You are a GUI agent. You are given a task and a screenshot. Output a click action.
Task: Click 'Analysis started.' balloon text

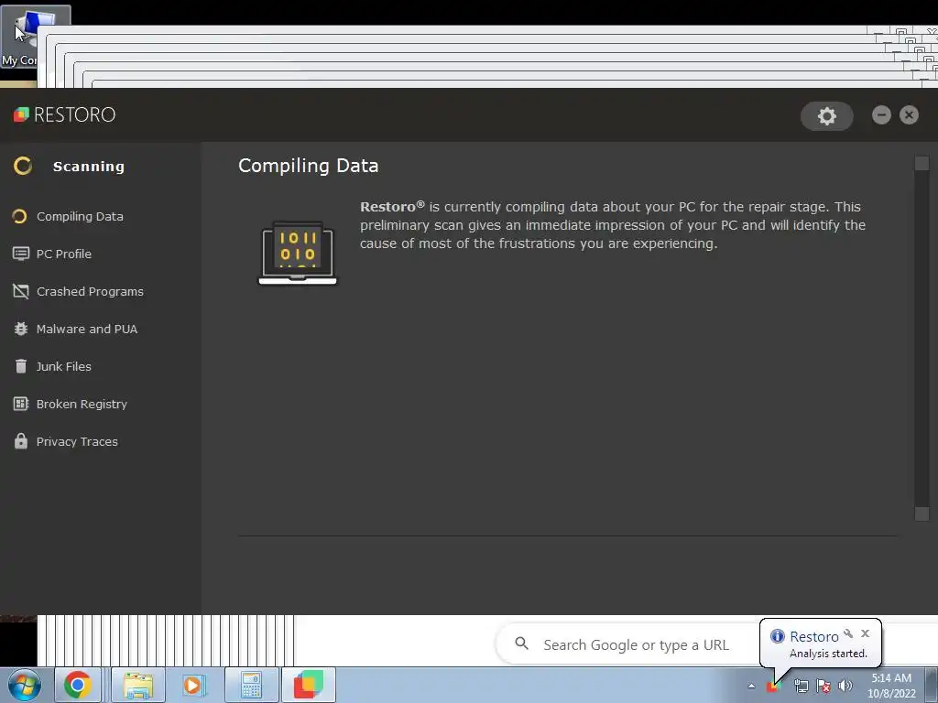(x=828, y=654)
